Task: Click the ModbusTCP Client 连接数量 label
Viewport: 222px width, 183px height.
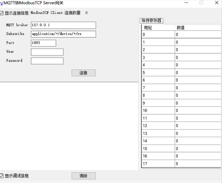Action: [x=55, y=13]
